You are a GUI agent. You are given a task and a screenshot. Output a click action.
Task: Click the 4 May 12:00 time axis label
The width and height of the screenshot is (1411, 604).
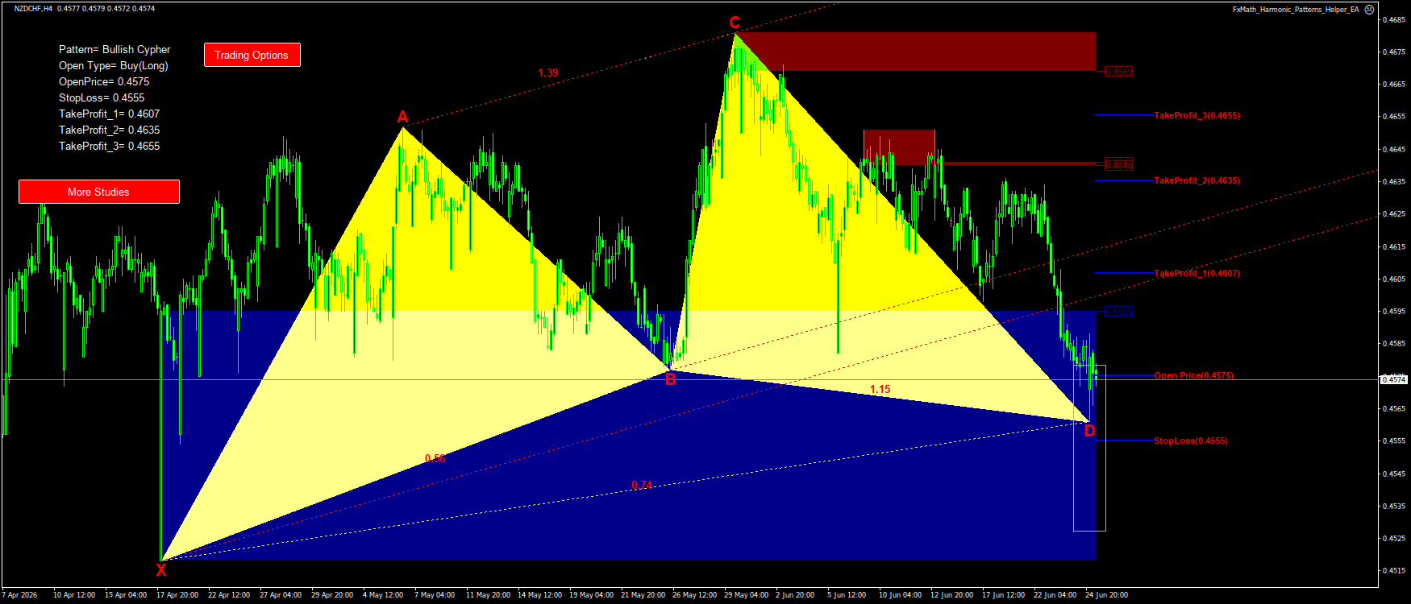pos(383,595)
